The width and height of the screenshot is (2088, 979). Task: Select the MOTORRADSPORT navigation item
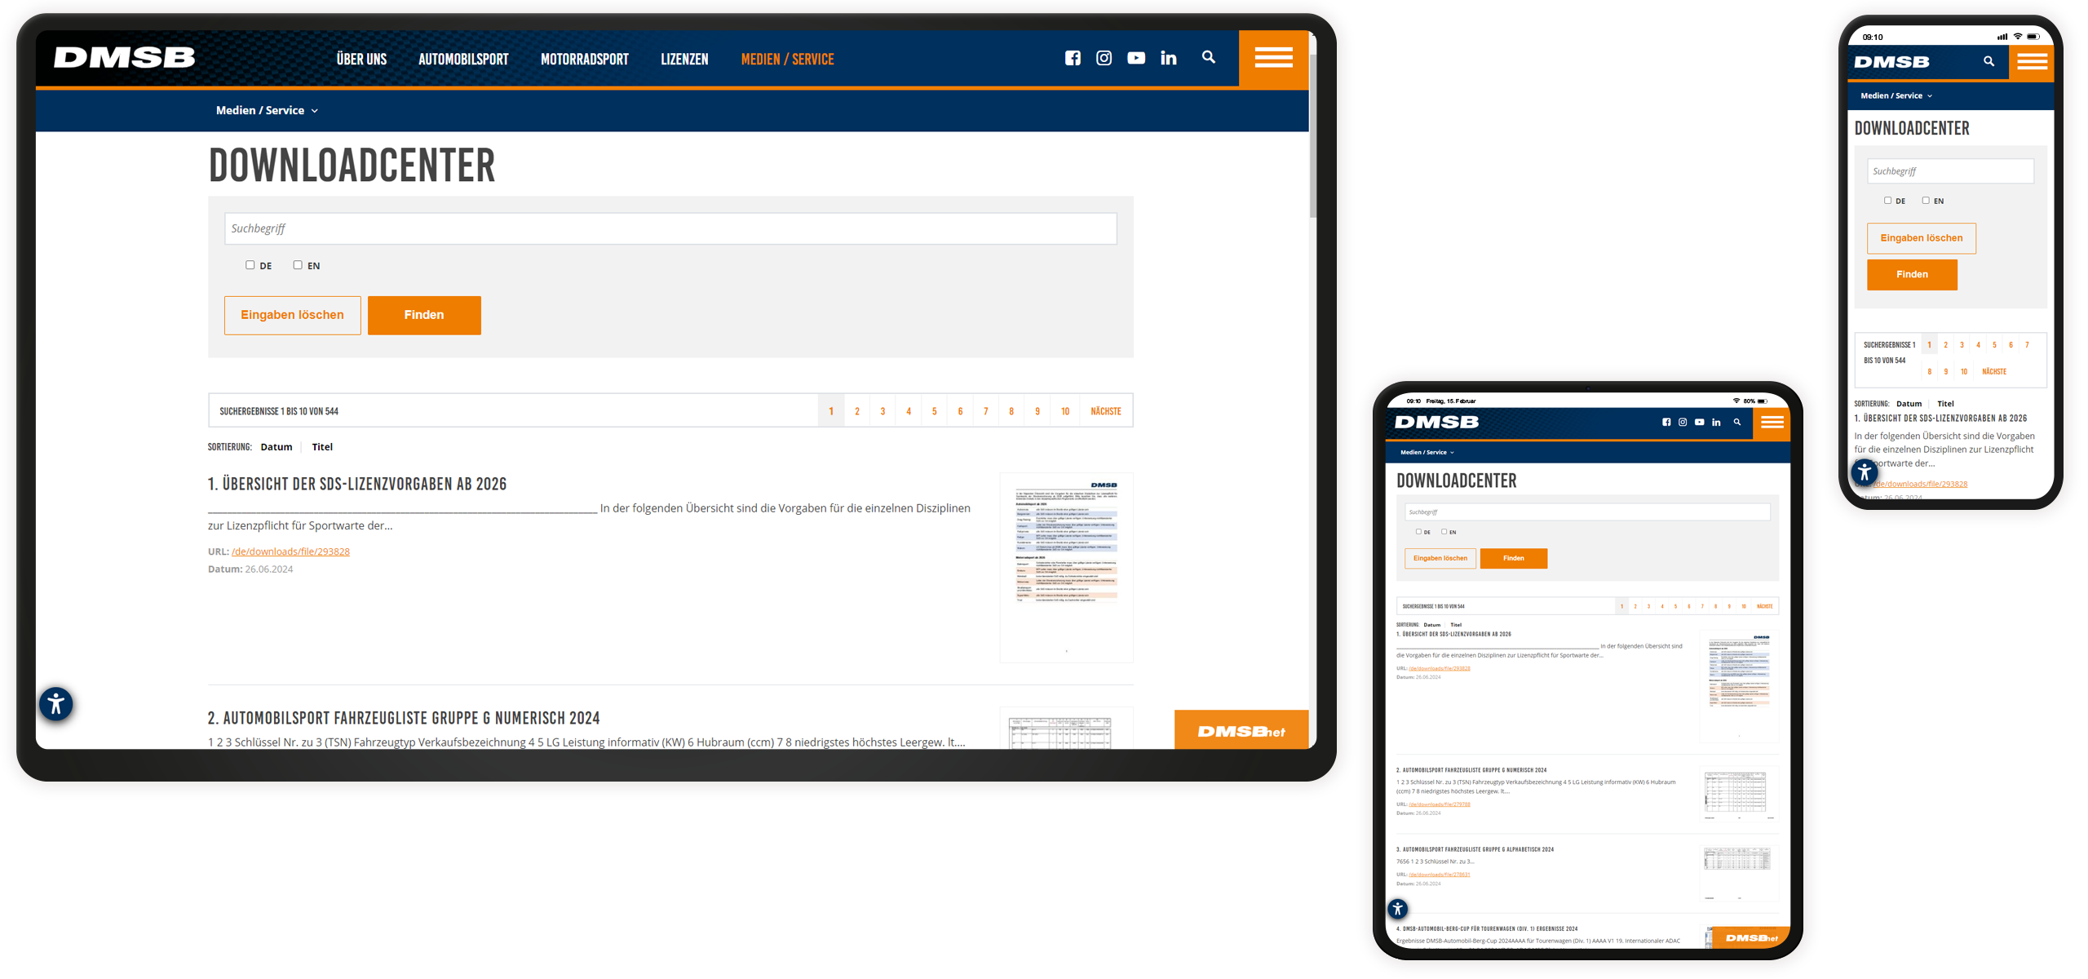[584, 58]
